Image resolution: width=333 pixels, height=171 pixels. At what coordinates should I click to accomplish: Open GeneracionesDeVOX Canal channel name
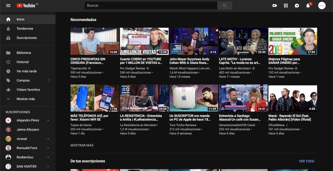point(237,125)
